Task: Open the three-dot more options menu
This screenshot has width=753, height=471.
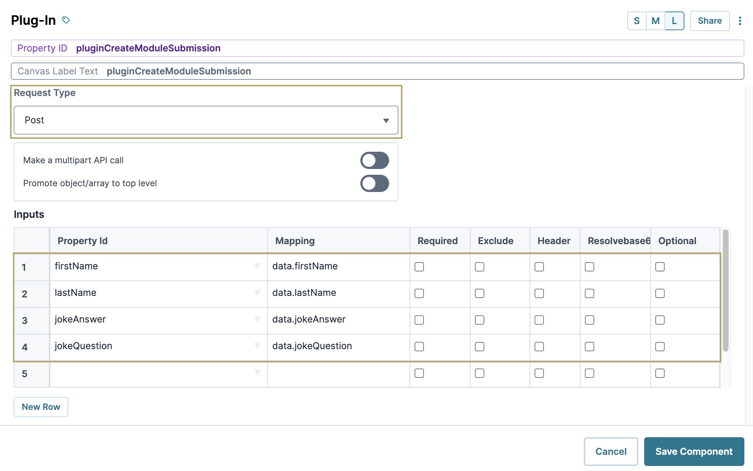Action: (x=740, y=21)
